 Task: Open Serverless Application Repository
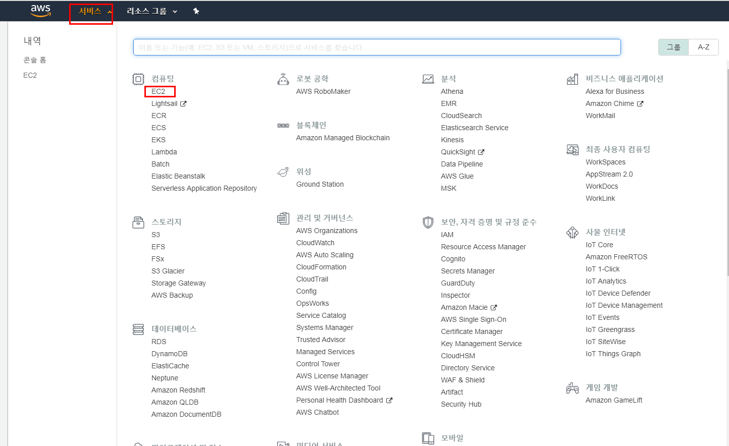click(x=204, y=188)
